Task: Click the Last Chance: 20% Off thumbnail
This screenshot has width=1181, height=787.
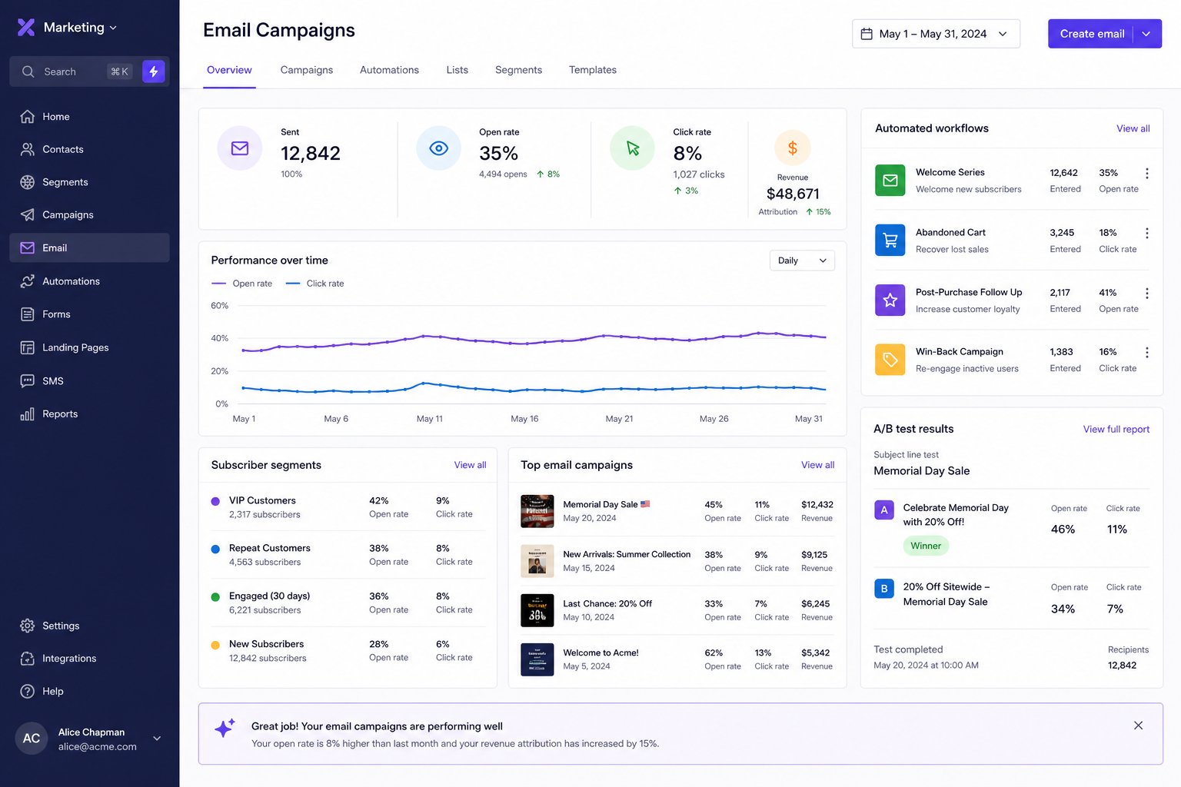Action: coord(537,610)
